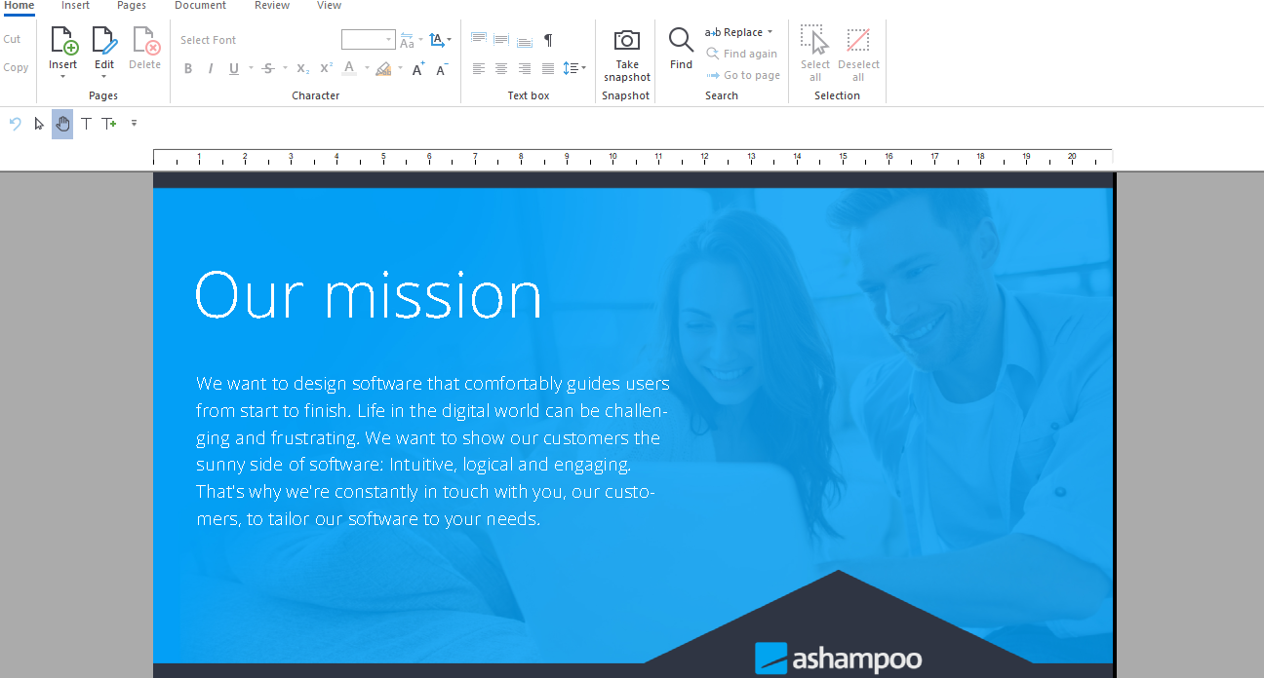
Task: Select the Edit text (T) tool
Action: [x=86, y=124]
